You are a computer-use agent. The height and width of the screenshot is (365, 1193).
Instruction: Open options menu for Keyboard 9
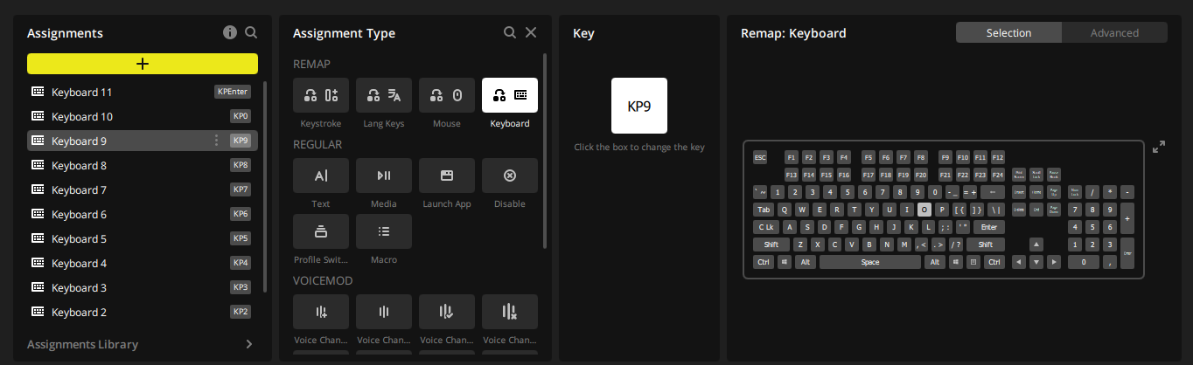point(216,141)
